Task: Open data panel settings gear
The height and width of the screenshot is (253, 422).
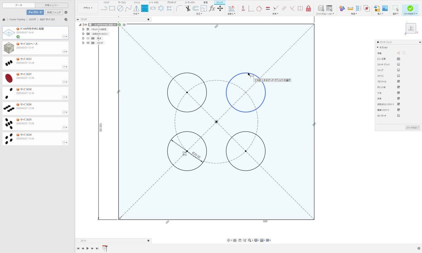Action: pyautogui.click(x=66, y=12)
